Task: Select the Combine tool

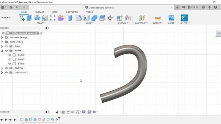Action: (x=94, y=18)
